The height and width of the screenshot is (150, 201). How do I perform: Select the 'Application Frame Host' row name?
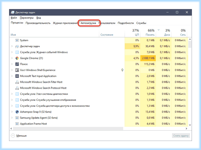click(33, 124)
